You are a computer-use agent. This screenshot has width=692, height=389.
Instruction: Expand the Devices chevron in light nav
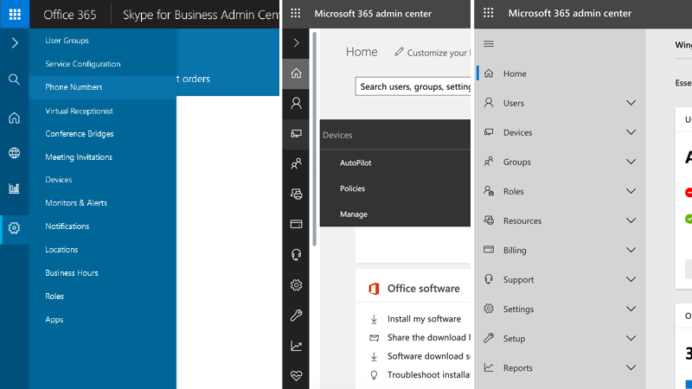[x=631, y=132]
